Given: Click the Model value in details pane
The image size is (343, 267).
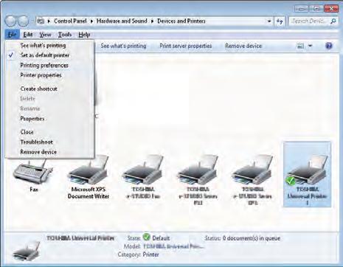Looking at the screenshot, I should click(x=173, y=246).
